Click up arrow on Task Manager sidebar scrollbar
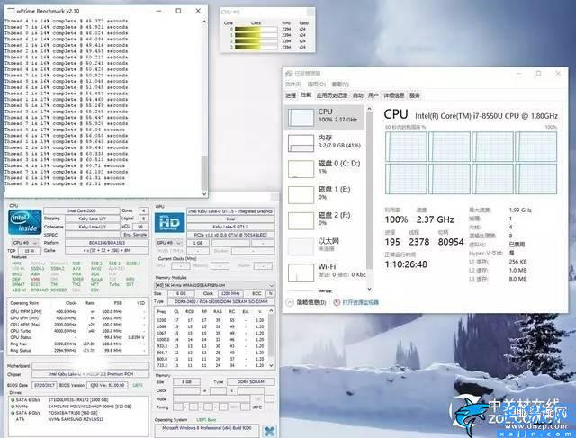Screen dimensions: 576x438 click(369, 109)
